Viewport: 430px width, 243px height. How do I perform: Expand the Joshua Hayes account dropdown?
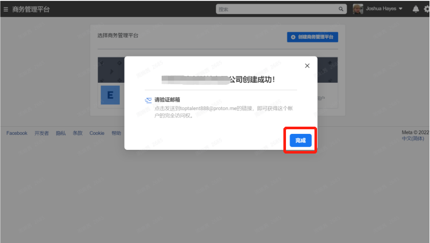pos(400,9)
